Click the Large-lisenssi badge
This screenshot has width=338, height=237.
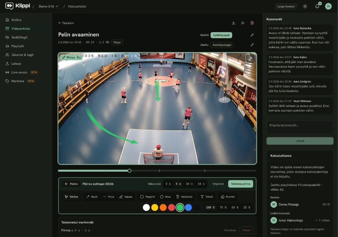click(x=286, y=7)
